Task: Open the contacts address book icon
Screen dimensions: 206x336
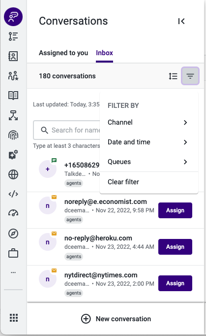Action: coord(13,56)
